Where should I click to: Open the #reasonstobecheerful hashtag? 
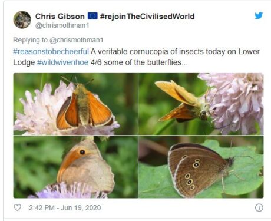51,52
